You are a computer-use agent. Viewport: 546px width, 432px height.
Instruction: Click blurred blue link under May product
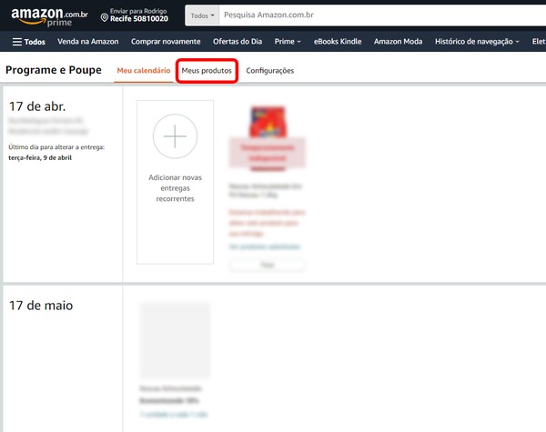click(x=174, y=414)
